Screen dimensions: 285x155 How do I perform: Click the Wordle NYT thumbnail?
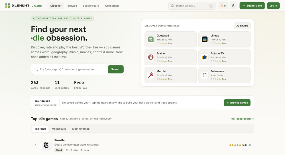point(46,145)
